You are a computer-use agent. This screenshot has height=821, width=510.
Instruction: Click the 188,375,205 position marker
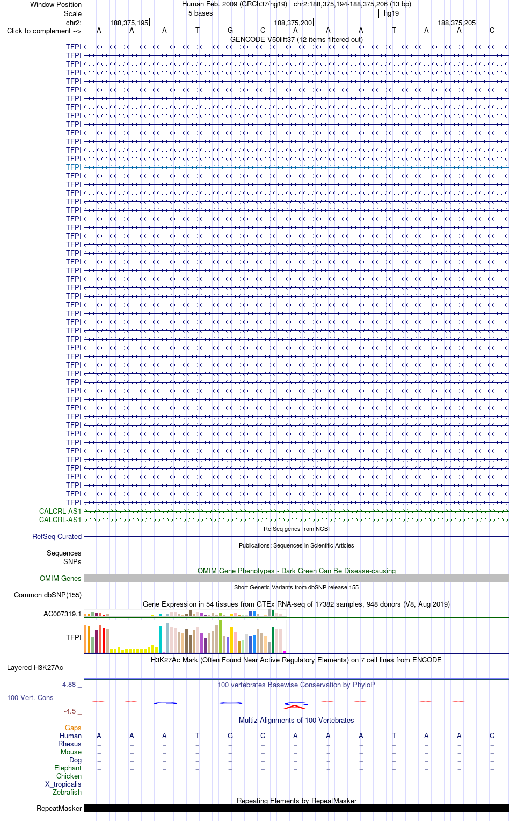pyautogui.click(x=457, y=23)
